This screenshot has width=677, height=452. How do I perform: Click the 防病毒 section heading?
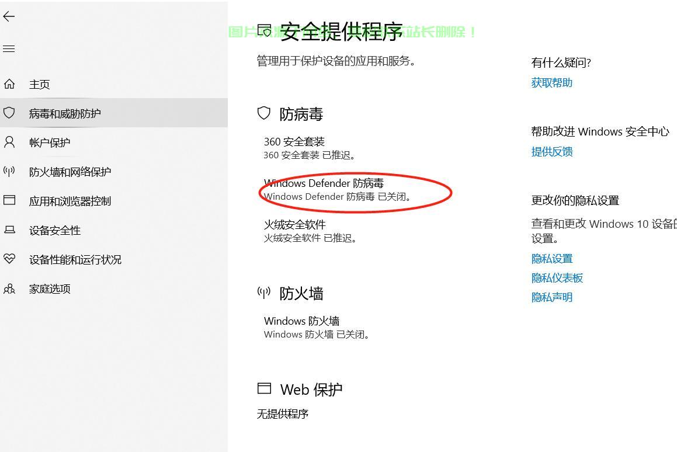pos(301,114)
